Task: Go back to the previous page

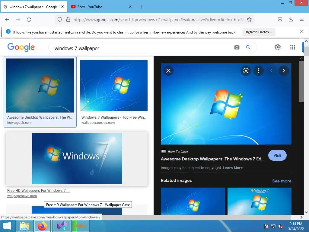Action: [7, 20]
